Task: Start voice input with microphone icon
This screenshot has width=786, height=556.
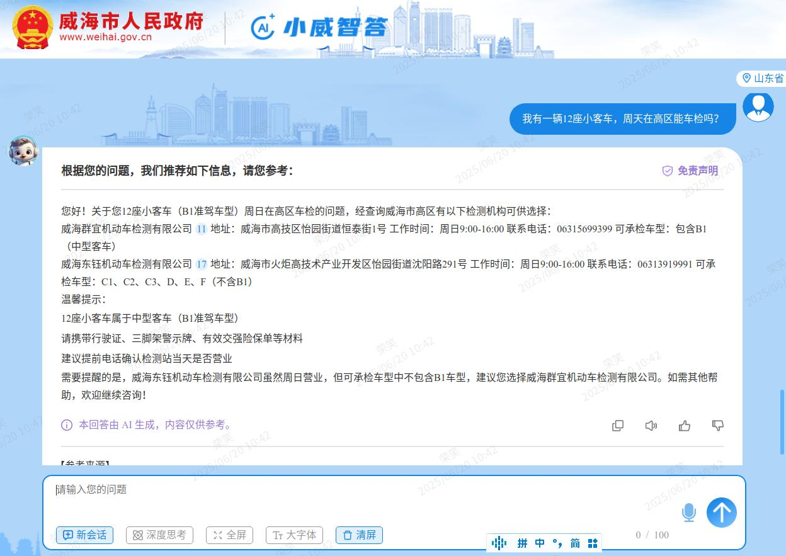Action: pos(689,513)
